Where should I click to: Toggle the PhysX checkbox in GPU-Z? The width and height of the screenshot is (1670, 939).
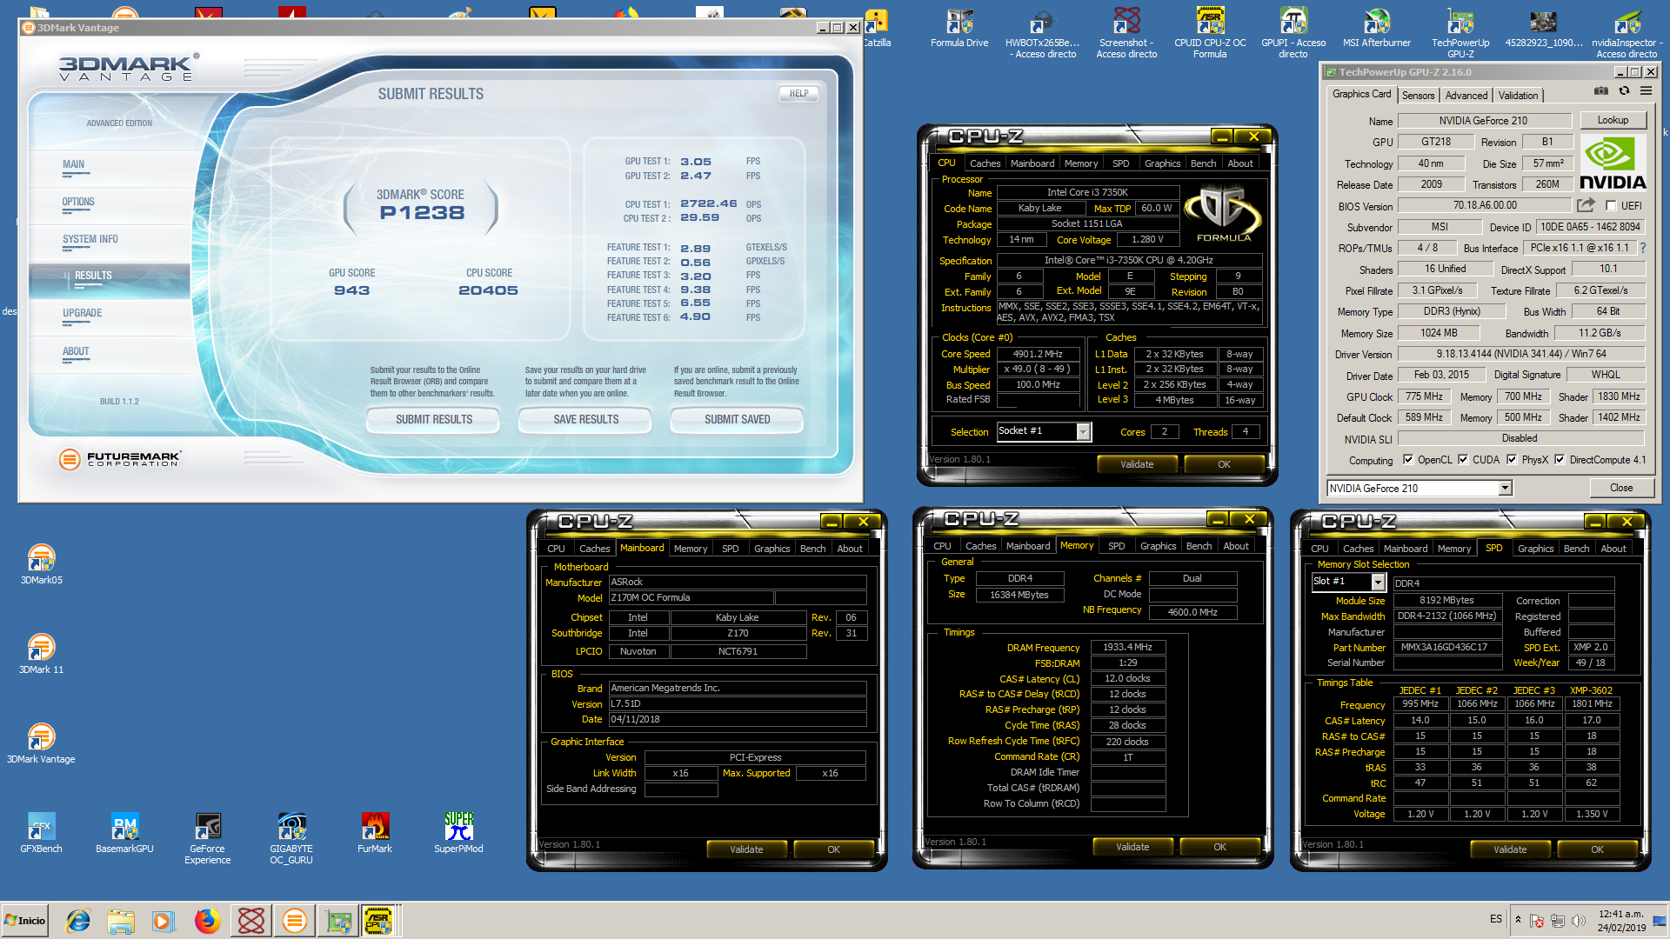pyautogui.click(x=1513, y=460)
